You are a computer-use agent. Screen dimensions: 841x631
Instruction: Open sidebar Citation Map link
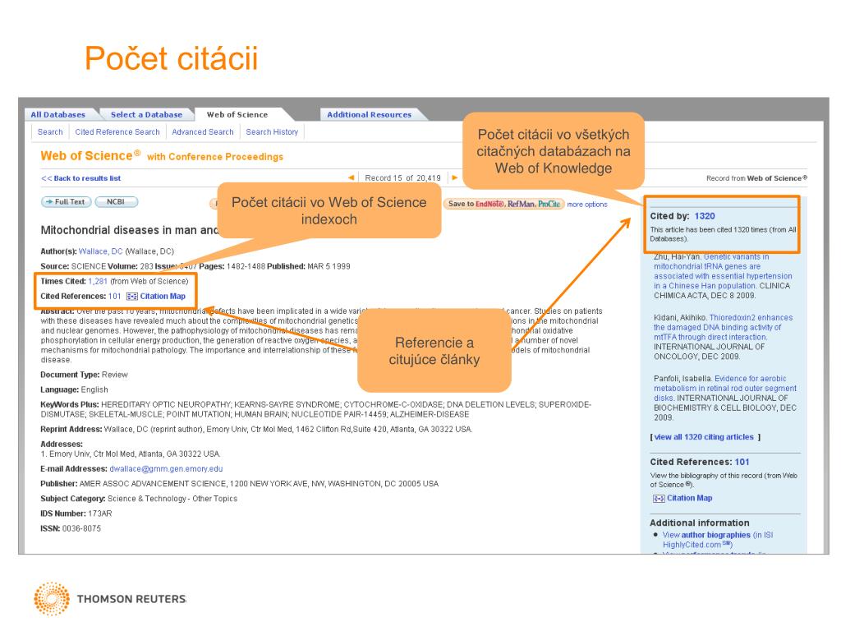pos(689,498)
